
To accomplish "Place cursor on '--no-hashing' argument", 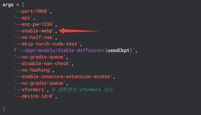I will tap(33, 70).
